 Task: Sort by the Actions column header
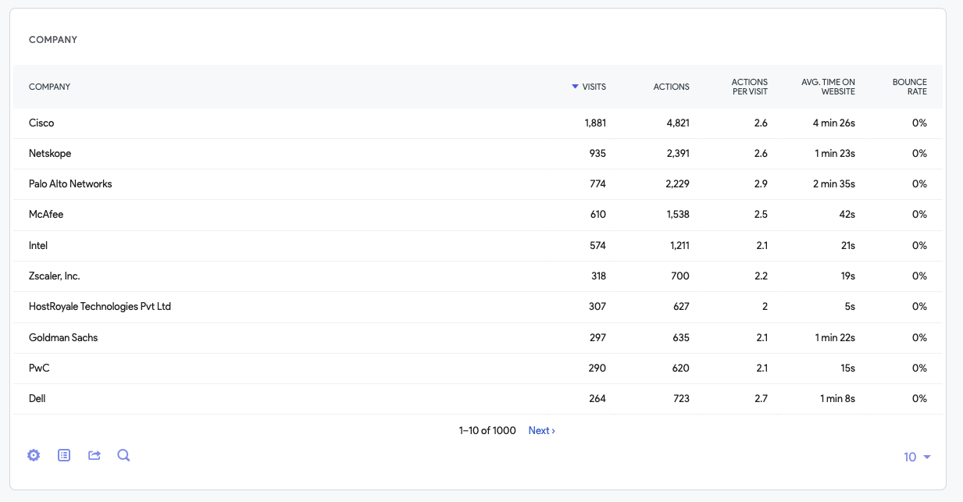tap(672, 87)
